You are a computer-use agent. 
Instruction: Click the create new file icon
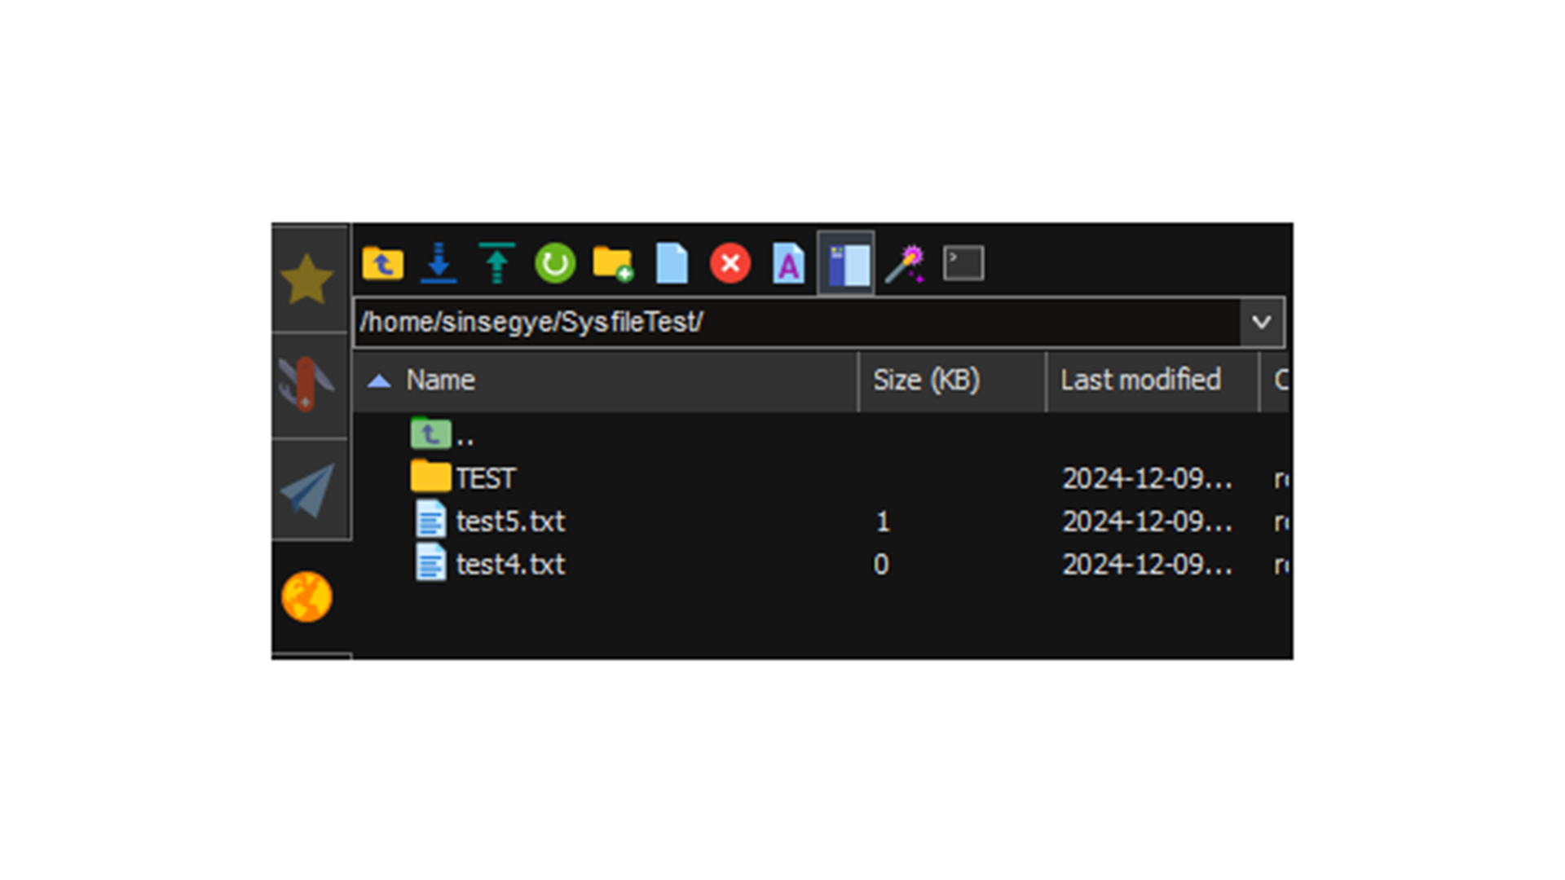pos(672,263)
